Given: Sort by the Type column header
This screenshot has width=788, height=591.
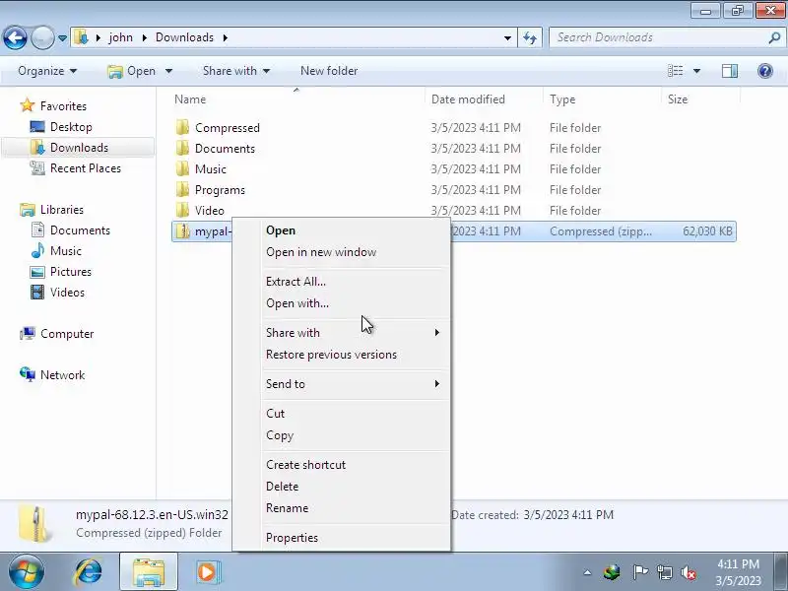Looking at the screenshot, I should [602, 99].
